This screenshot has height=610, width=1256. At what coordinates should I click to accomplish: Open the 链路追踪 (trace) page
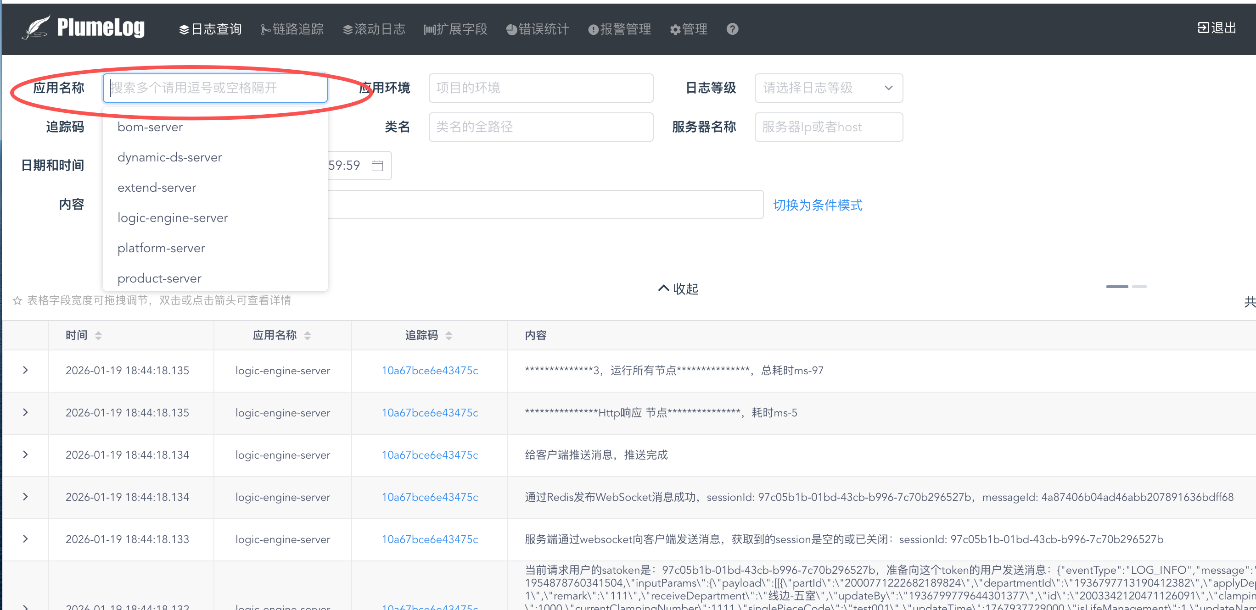[292, 29]
